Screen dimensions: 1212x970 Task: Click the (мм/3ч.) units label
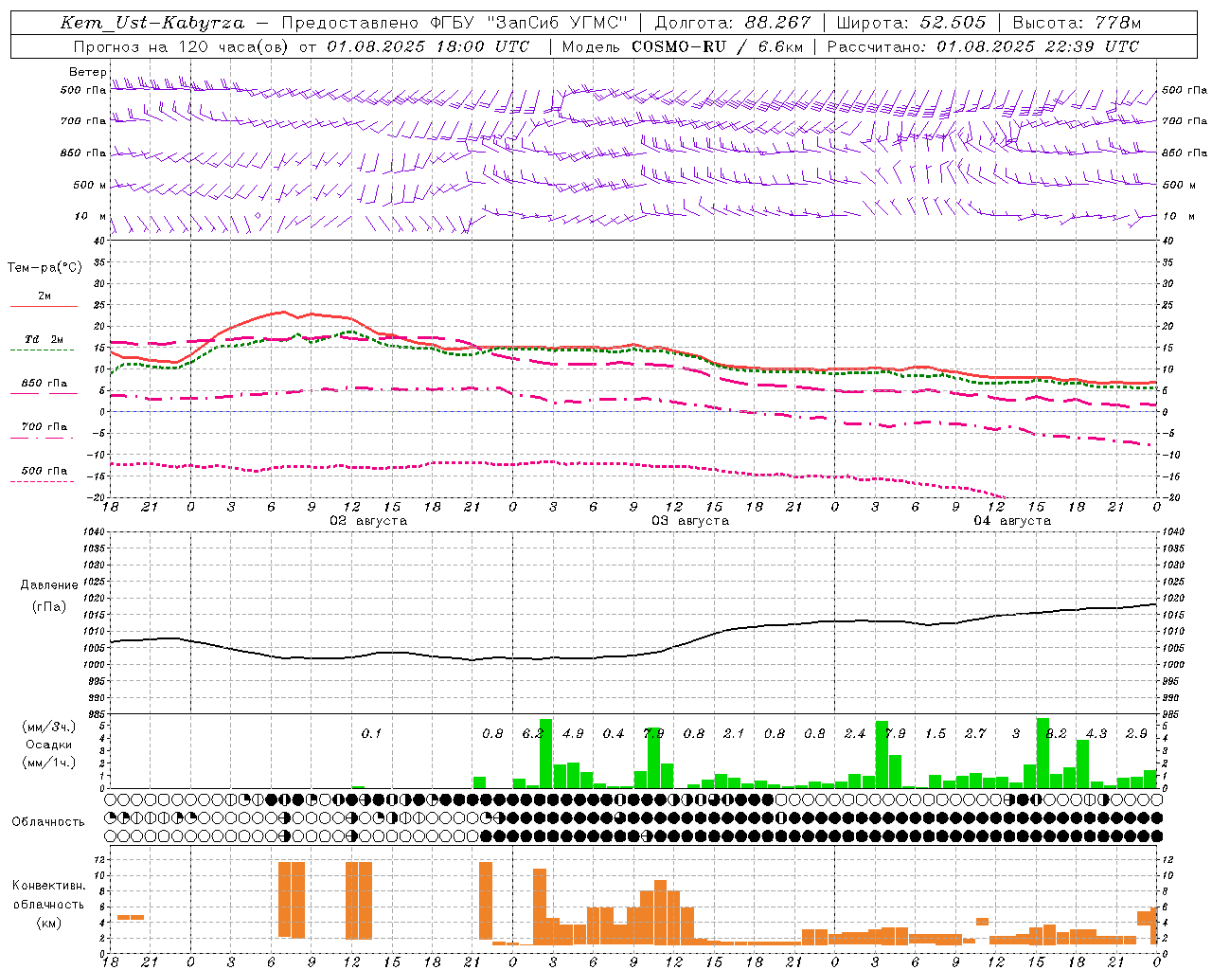click(x=49, y=727)
